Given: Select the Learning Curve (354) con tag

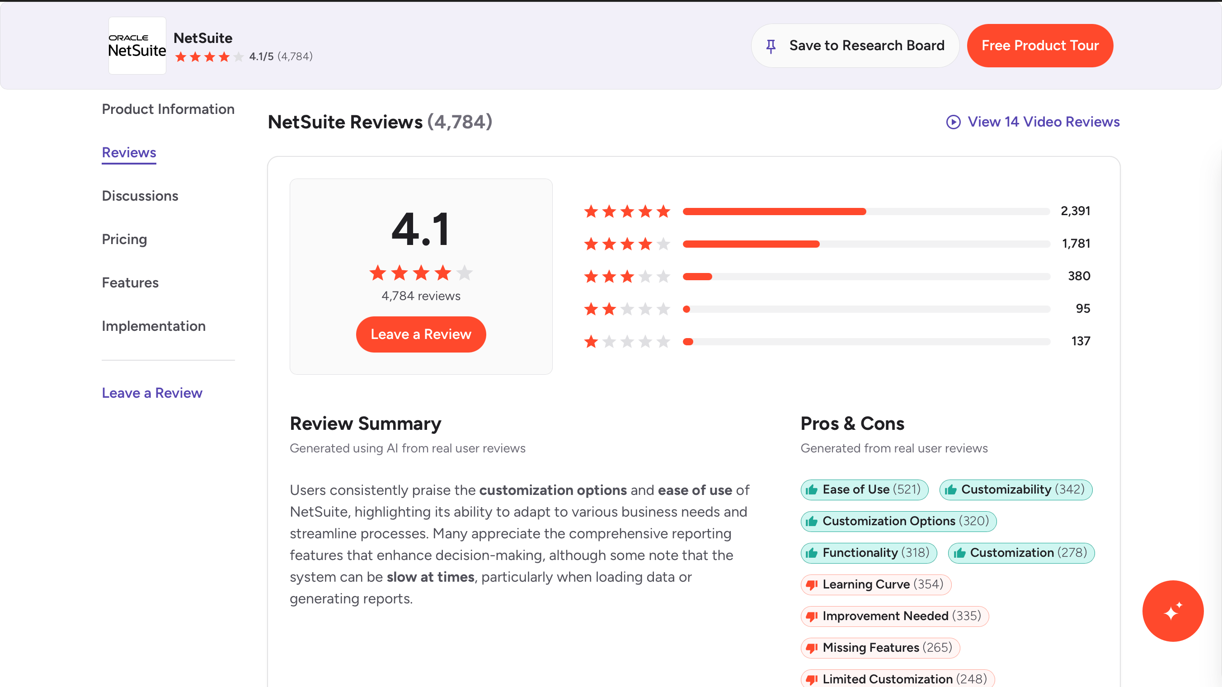Looking at the screenshot, I should point(876,584).
